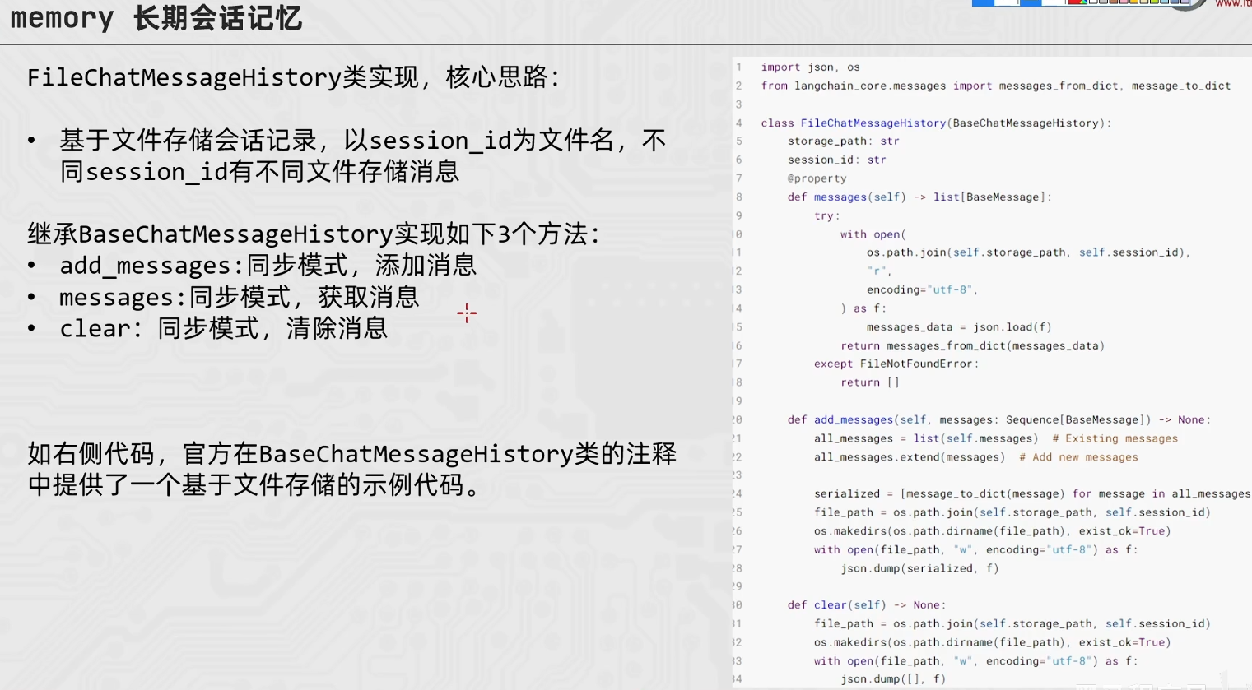This screenshot has height=690, width=1252.
Task: Click the '@property' decorator line
Action: tap(817, 178)
